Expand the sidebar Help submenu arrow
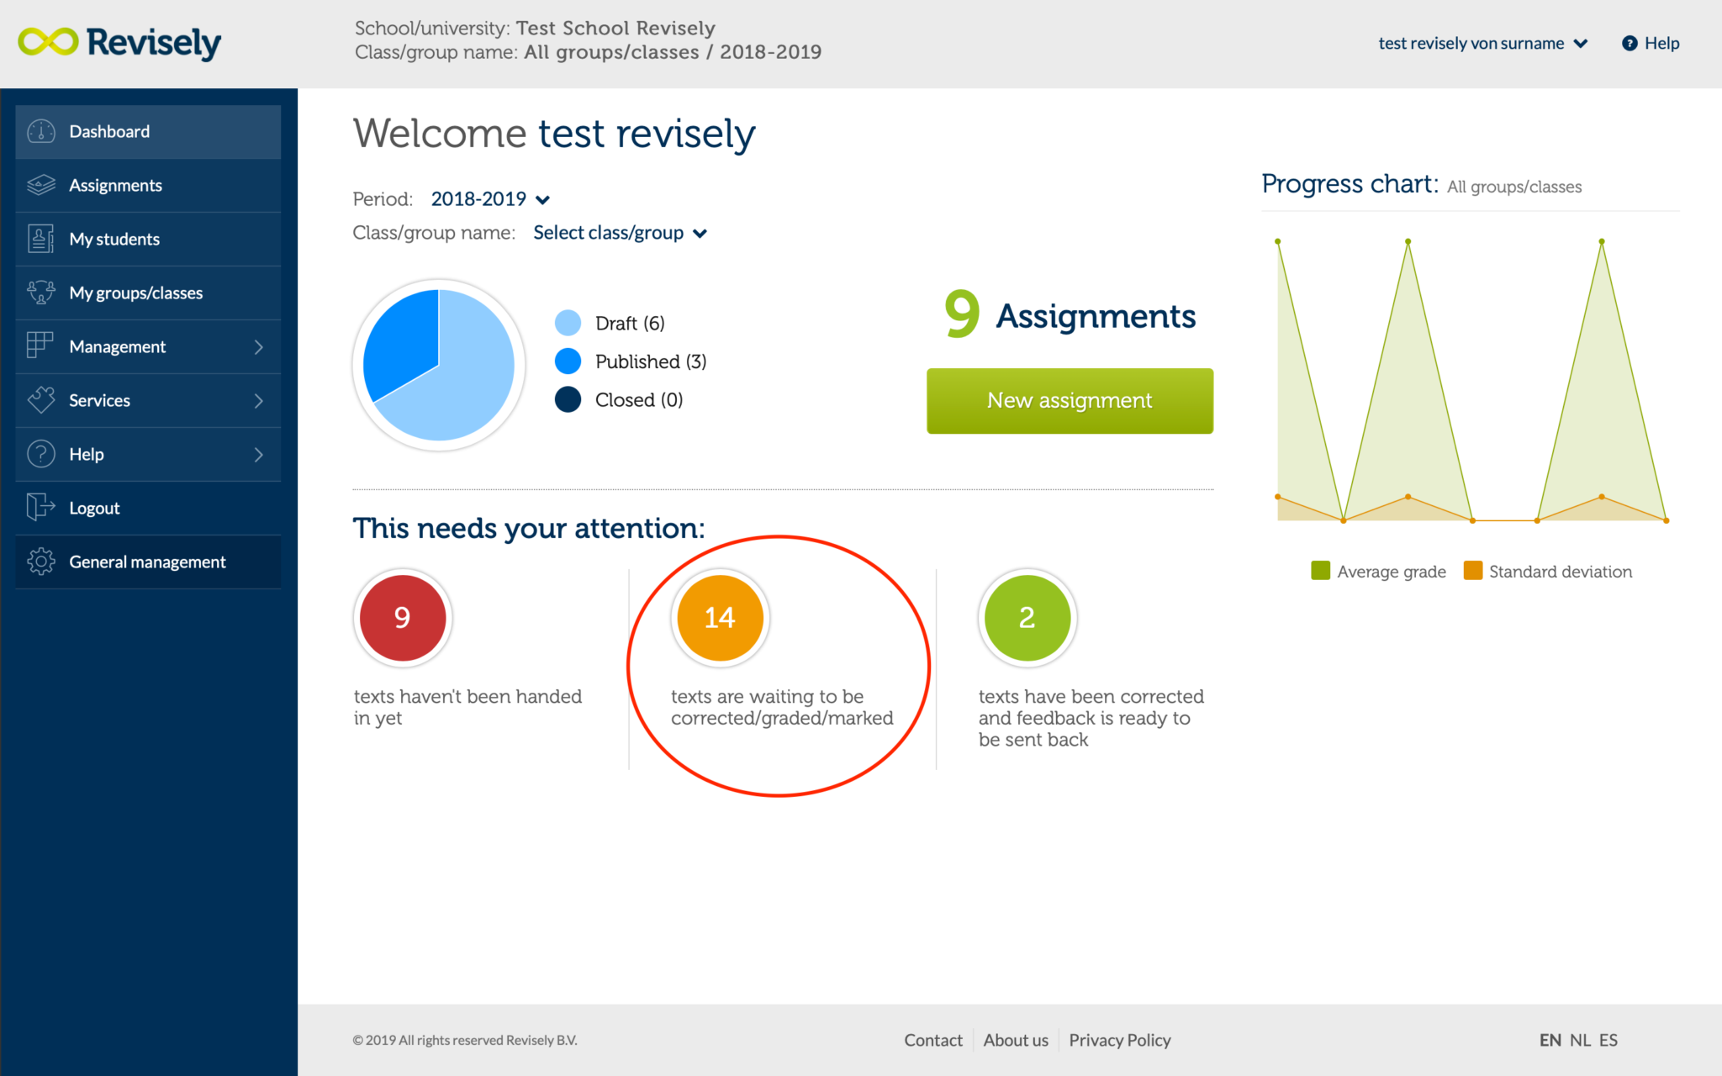The image size is (1722, 1076). point(259,455)
